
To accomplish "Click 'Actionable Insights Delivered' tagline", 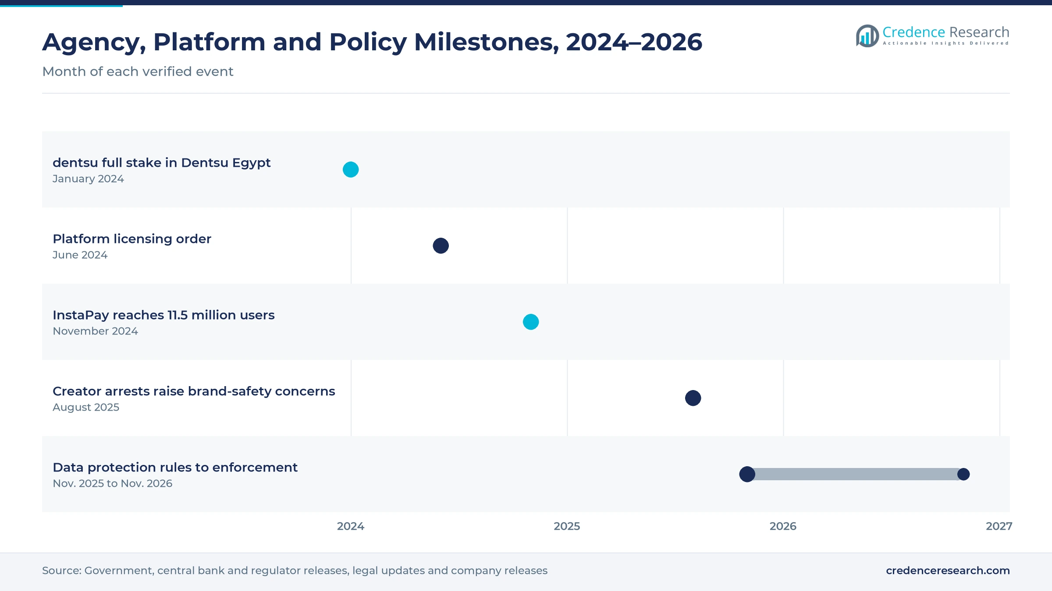I will [946, 43].
